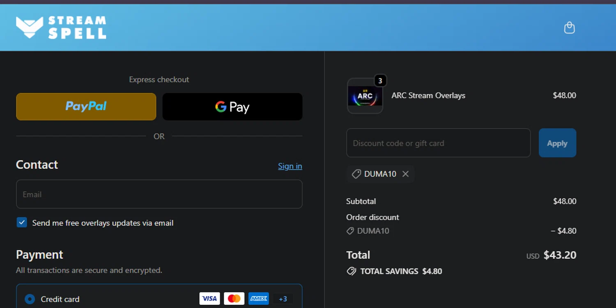Click the Stream Spell logo

[x=61, y=28]
